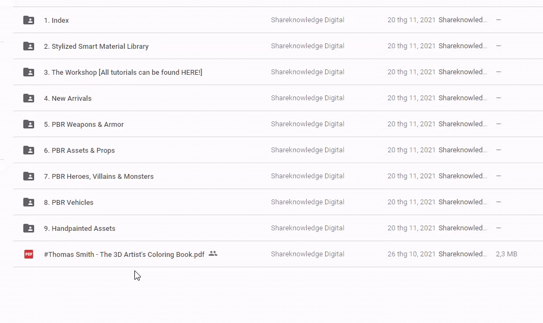Click the New Arrivals shared folder icon
This screenshot has width=543, height=323.
tap(29, 98)
